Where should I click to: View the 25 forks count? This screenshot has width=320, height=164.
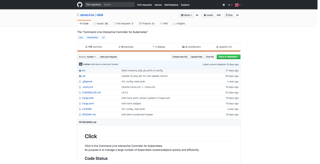[237, 15]
